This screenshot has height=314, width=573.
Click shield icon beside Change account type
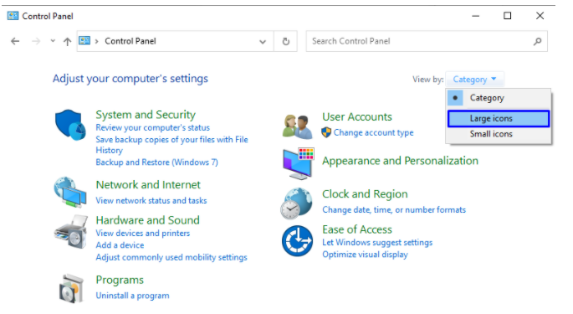click(326, 132)
